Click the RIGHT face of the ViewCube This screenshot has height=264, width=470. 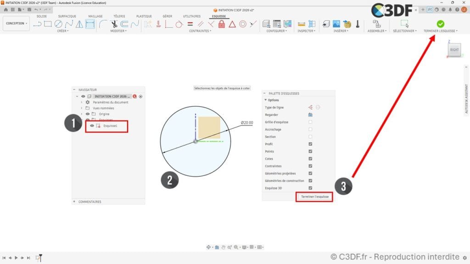pos(454,49)
